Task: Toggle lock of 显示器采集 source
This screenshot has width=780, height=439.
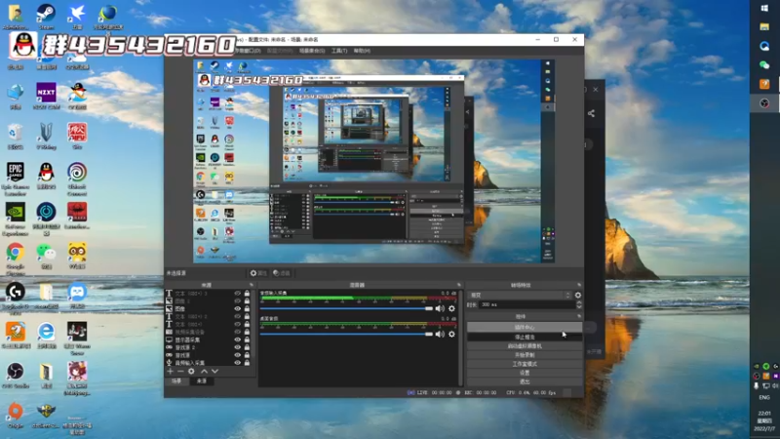Action: (x=247, y=339)
